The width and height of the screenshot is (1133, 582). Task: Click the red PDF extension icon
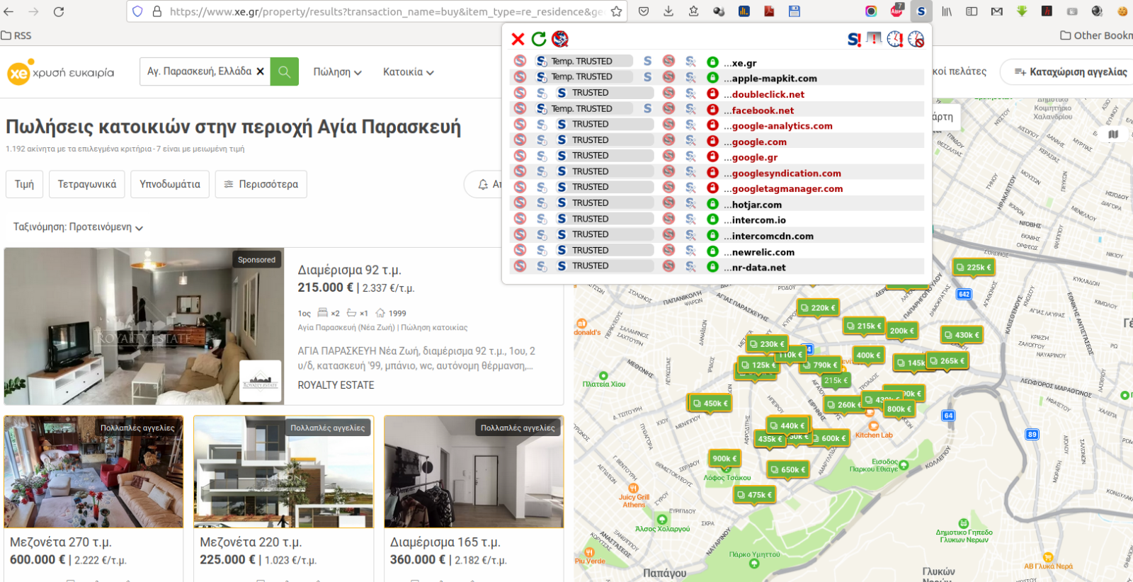coord(769,11)
